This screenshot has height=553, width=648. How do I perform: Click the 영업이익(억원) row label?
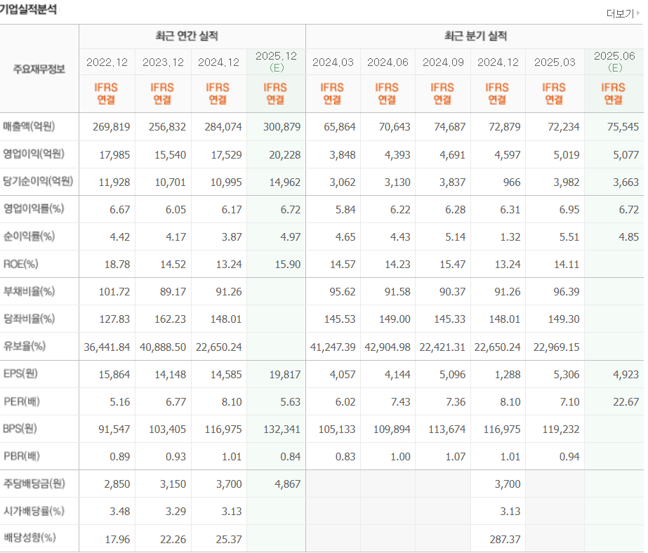pyautogui.click(x=34, y=154)
